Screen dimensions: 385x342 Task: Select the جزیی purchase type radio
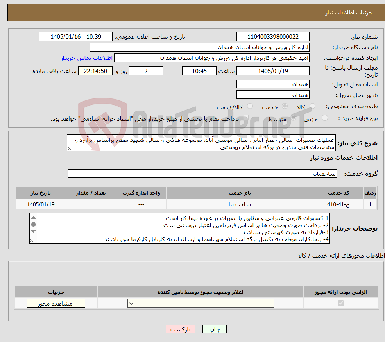click(x=324, y=118)
